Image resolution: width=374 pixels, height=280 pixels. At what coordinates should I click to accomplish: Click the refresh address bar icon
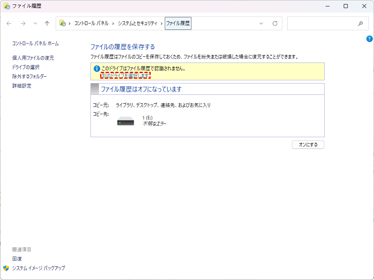tap(275, 23)
